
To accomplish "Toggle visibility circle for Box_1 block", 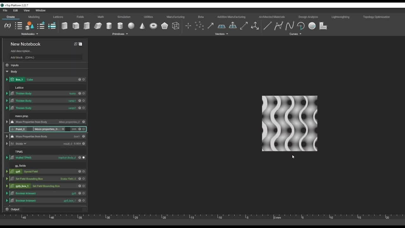I will 84,79.
